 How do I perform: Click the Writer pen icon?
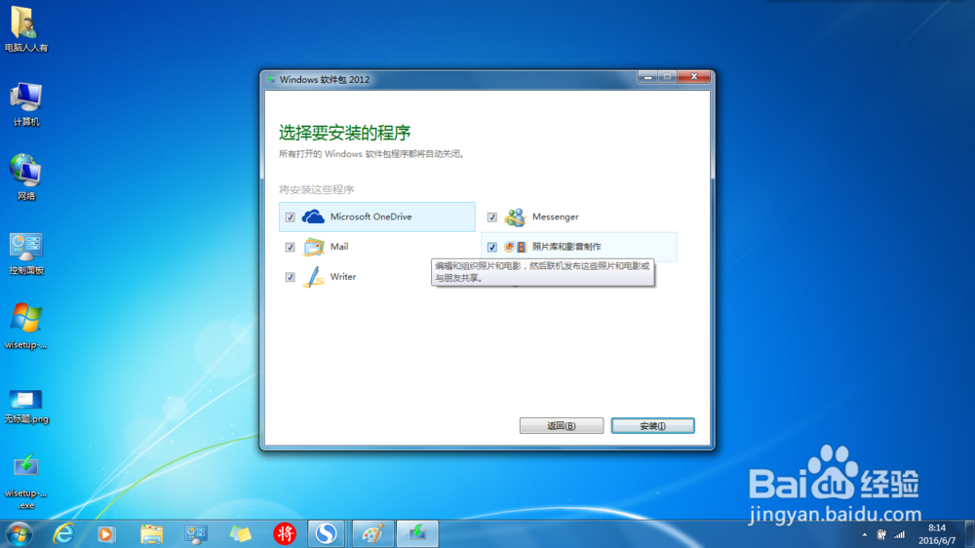click(x=313, y=277)
